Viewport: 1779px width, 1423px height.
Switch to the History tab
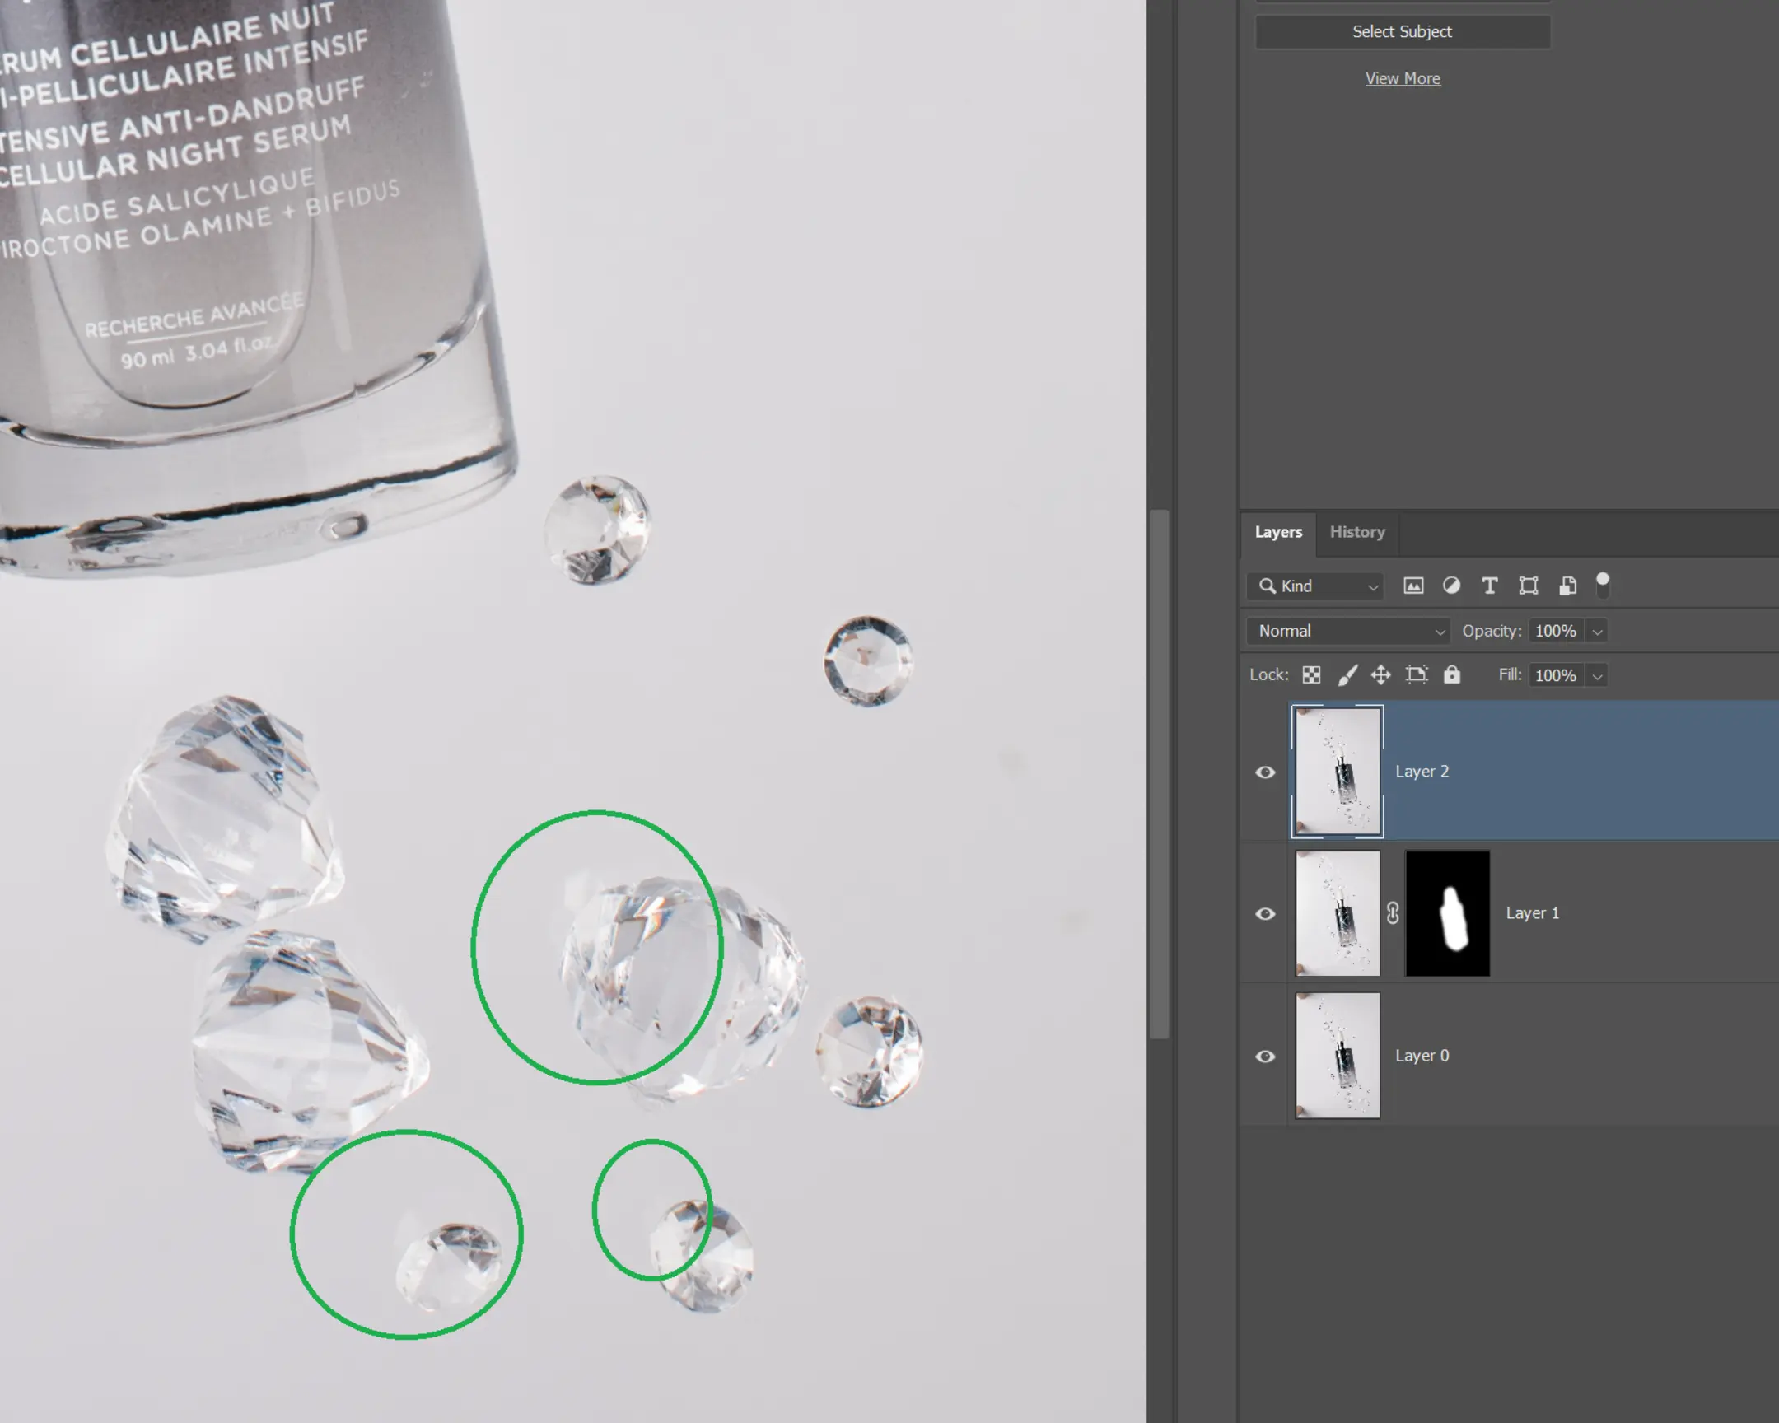[1356, 531]
